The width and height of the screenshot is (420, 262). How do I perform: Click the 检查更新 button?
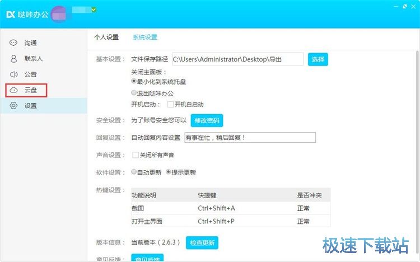coord(202,243)
